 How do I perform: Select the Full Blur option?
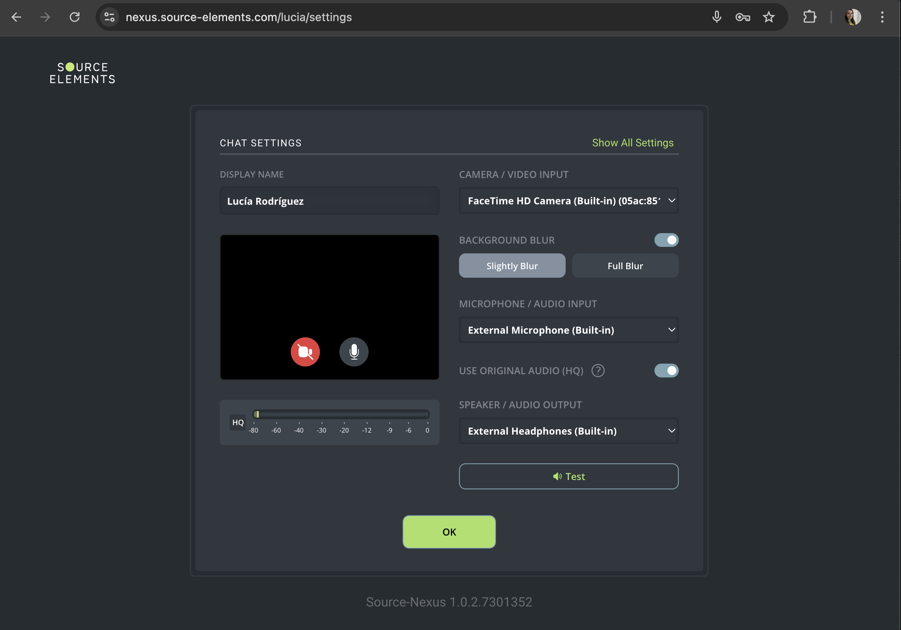(625, 266)
